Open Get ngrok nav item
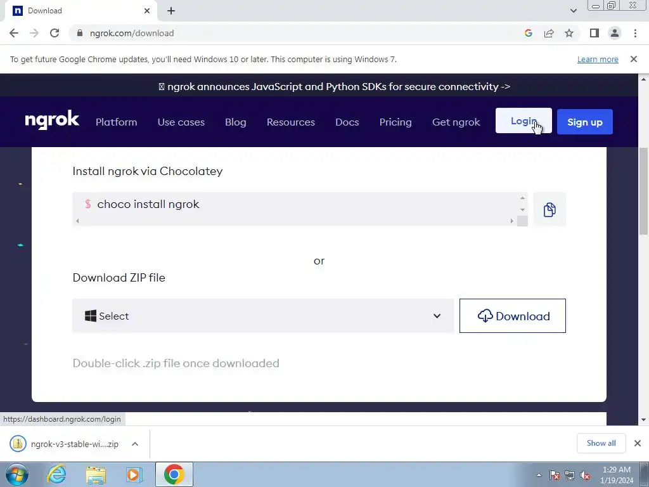 click(x=456, y=122)
